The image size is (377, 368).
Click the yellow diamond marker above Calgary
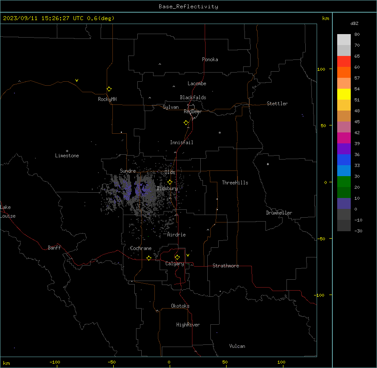coord(177,257)
